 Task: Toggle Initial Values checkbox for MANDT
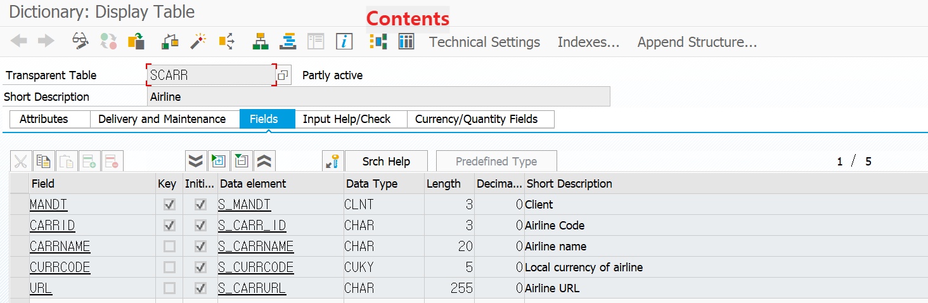tap(200, 205)
